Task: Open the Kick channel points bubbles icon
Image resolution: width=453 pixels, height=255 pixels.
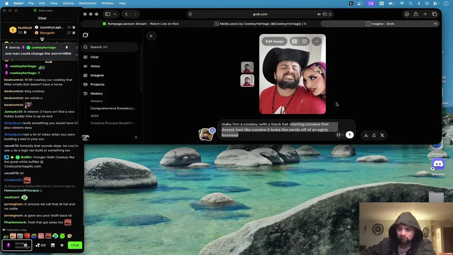Action: (37, 245)
